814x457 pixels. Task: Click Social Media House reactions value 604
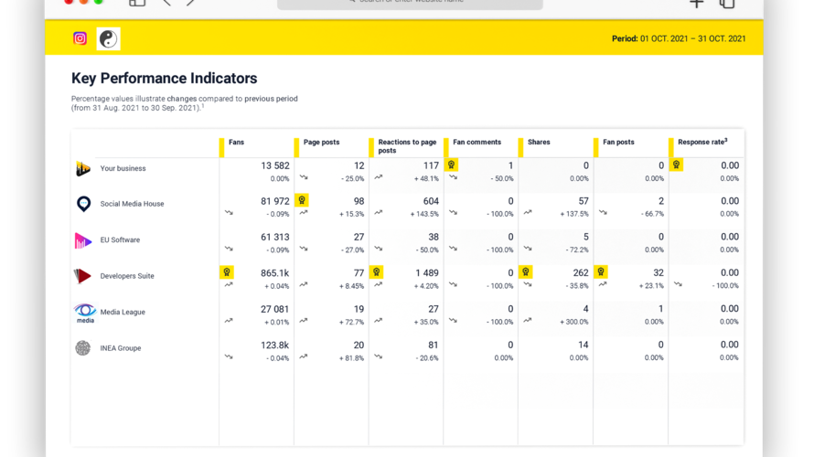pos(431,201)
